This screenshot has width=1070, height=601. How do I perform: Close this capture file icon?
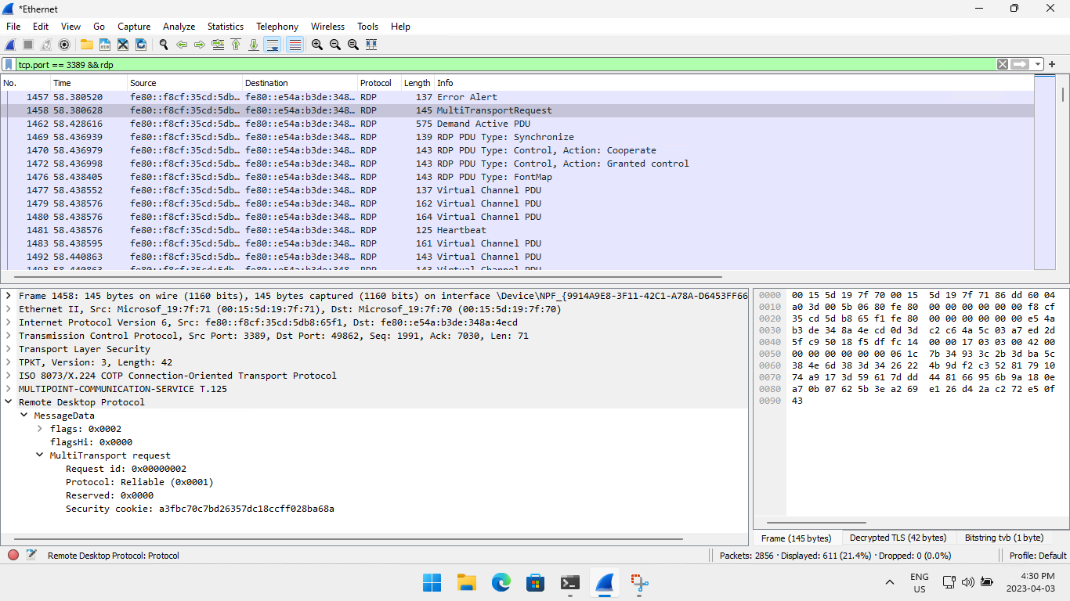[x=123, y=45]
